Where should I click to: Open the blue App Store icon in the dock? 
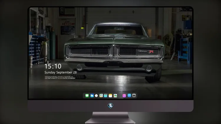tap(129, 95)
